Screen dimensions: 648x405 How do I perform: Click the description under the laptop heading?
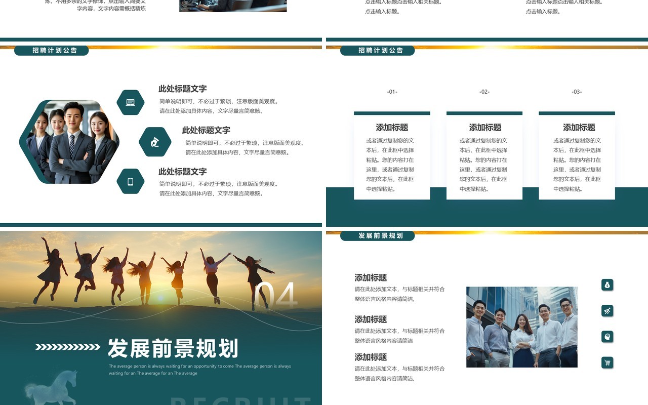(220, 106)
